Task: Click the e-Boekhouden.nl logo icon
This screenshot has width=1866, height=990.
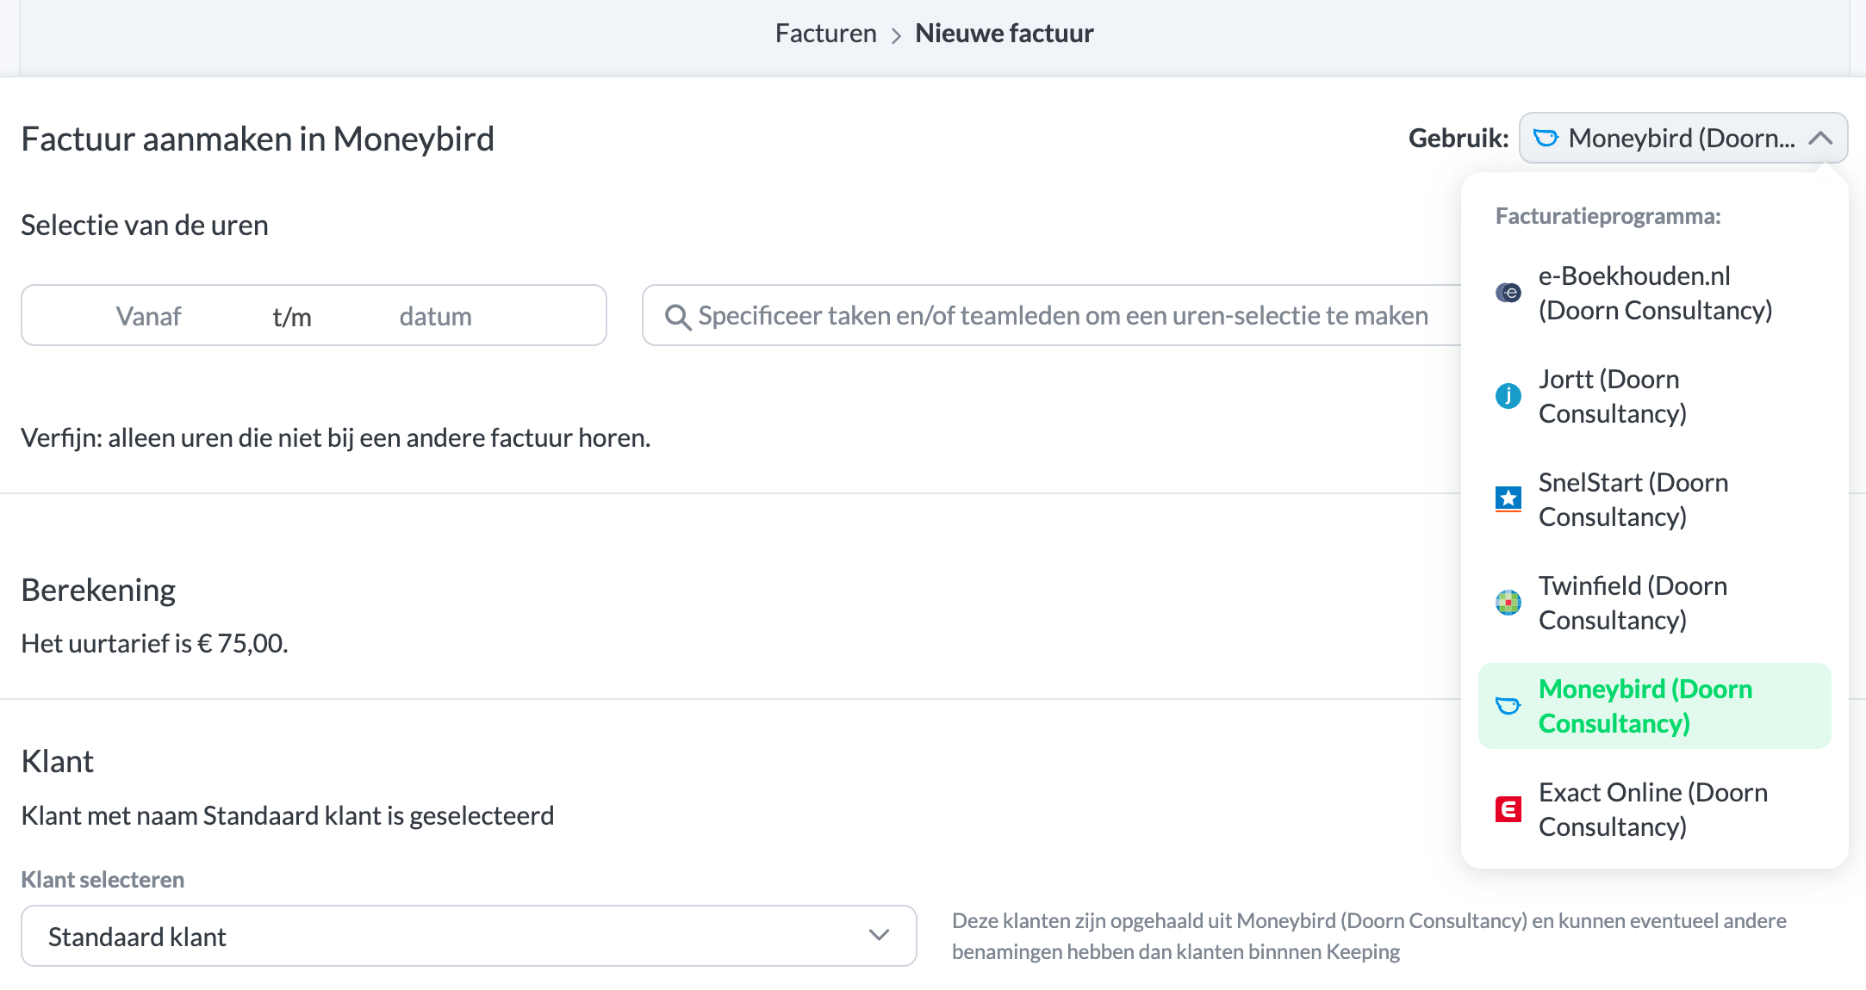Action: coord(1508,293)
